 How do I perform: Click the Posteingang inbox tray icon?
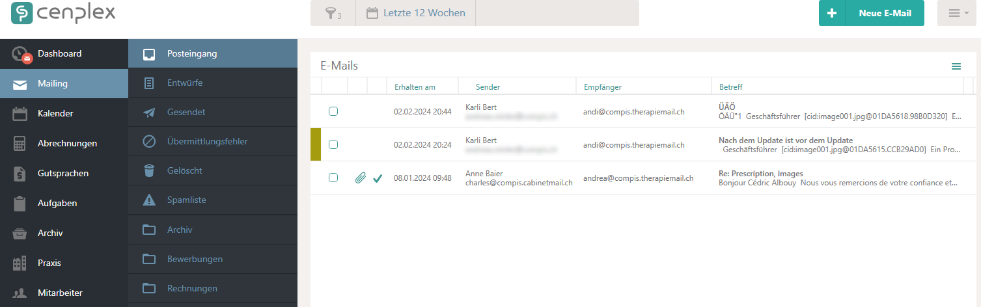[x=149, y=54]
